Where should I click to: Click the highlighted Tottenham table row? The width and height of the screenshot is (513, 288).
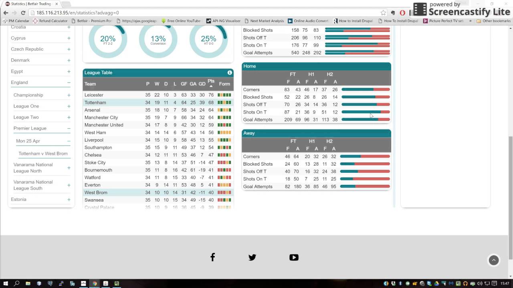pos(158,102)
